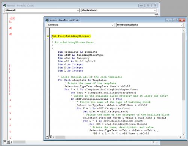
Task: Click the 'Checks if the building block category' comment
Action: [x=119, y=96]
